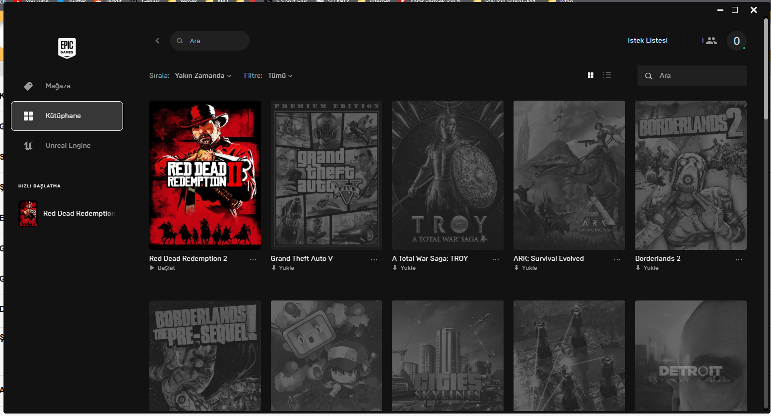Click the vertical scrollbar of the library

[766, 69]
